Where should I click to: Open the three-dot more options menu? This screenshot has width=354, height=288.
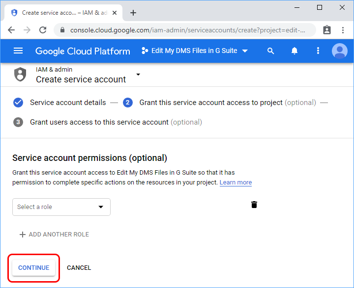pos(318,51)
